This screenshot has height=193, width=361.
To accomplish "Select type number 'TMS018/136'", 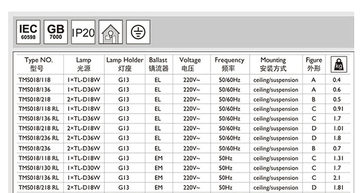I will (35, 90).
